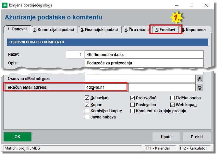Uncheck the Dobavljač checkbox
Screen dimensions: 219x156
pyautogui.click(x=87, y=98)
